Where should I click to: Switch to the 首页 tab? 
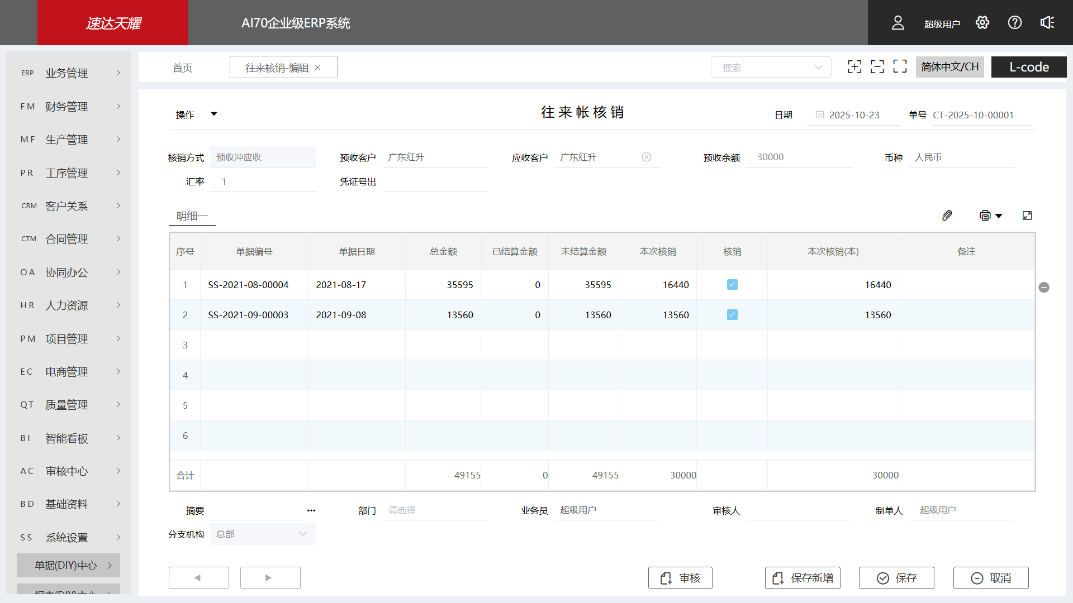(x=182, y=67)
